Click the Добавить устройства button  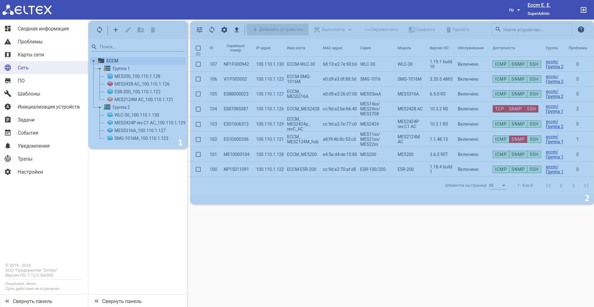(278, 30)
